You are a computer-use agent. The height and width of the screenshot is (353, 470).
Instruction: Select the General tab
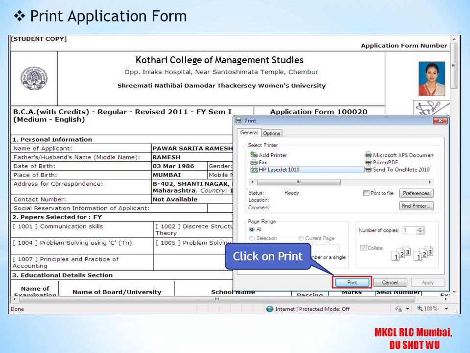249,132
